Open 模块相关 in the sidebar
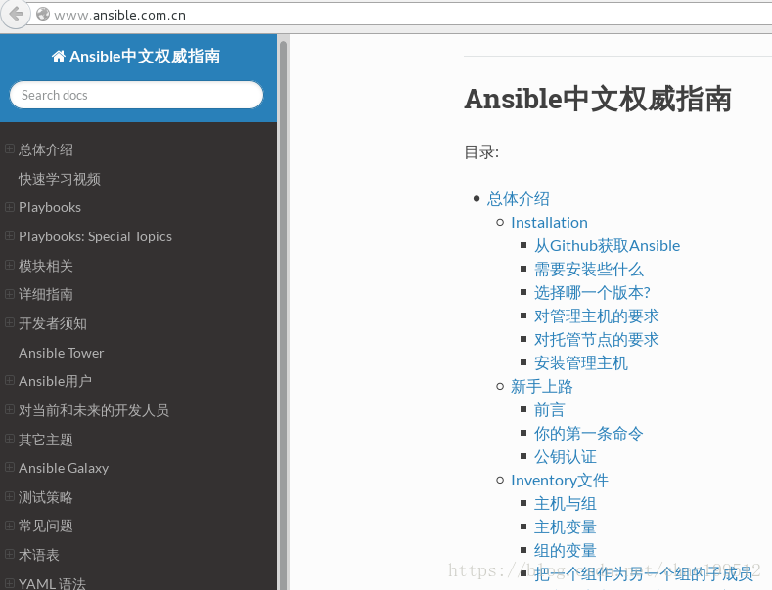 click(46, 266)
